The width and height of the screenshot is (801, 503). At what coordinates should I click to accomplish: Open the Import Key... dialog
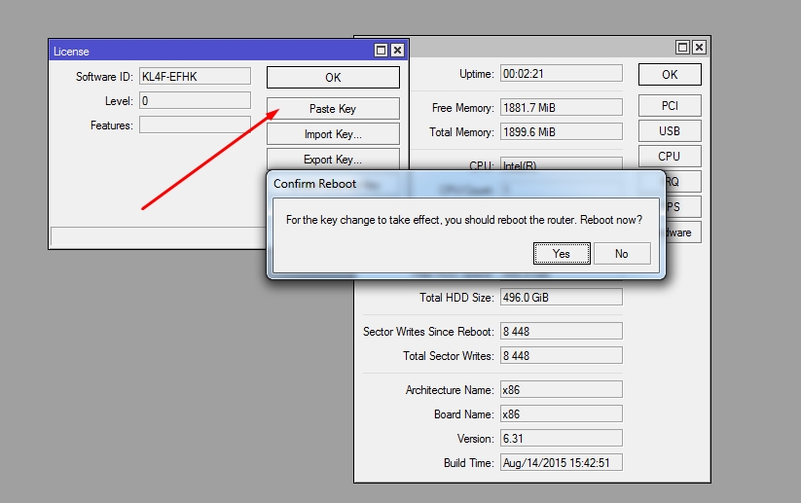pos(333,134)
